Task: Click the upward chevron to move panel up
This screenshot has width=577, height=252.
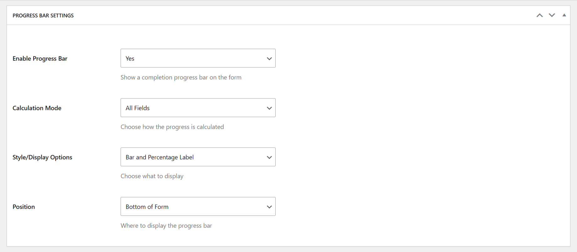Action: [539, 15]
